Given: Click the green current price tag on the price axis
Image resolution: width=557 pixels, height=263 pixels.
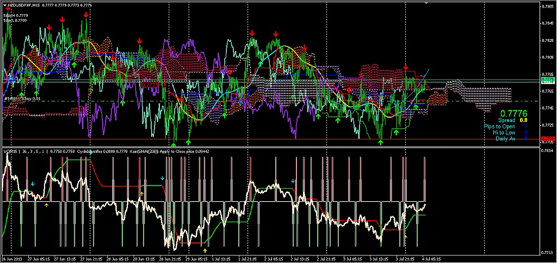Looking at the screenshot, I should click(547, 80).
